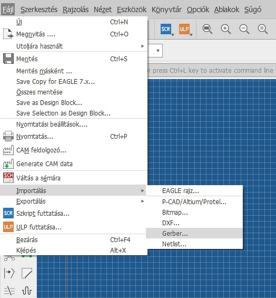Choose Megnyitás from the file menu
276x298 pixels.
[74, 34]
